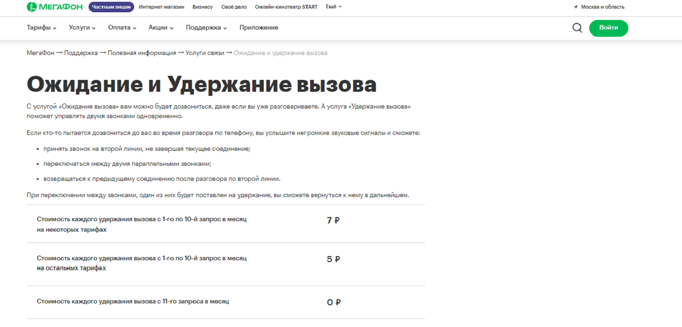Image resolution: width=682 pixels, height=327 pixels.
Task: Click bullet принять звонок на второй линии
Action: click(x=147, y=149)
